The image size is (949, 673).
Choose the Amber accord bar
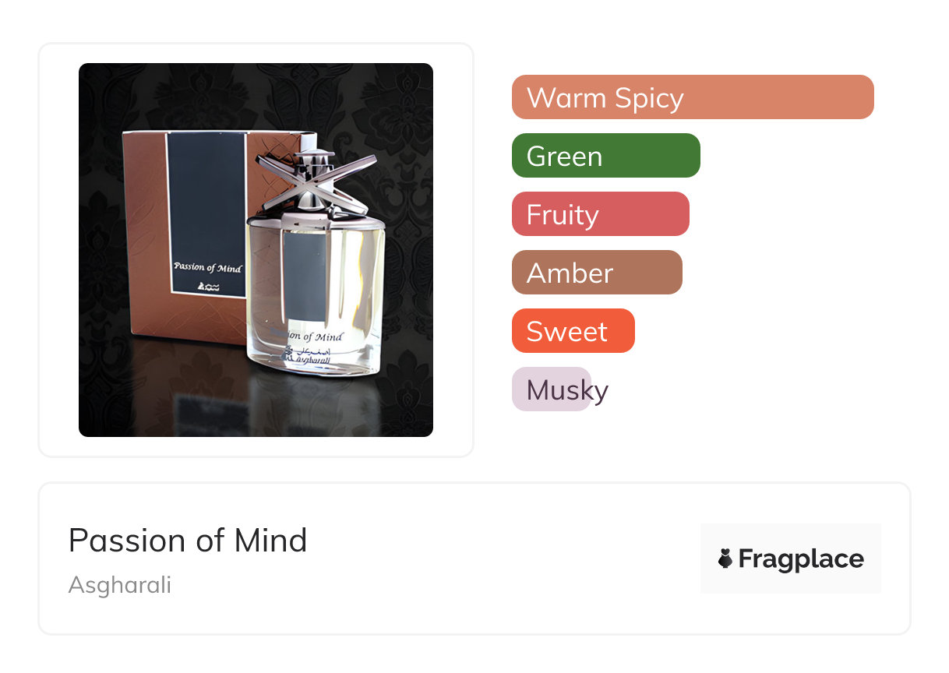[597, 273]
